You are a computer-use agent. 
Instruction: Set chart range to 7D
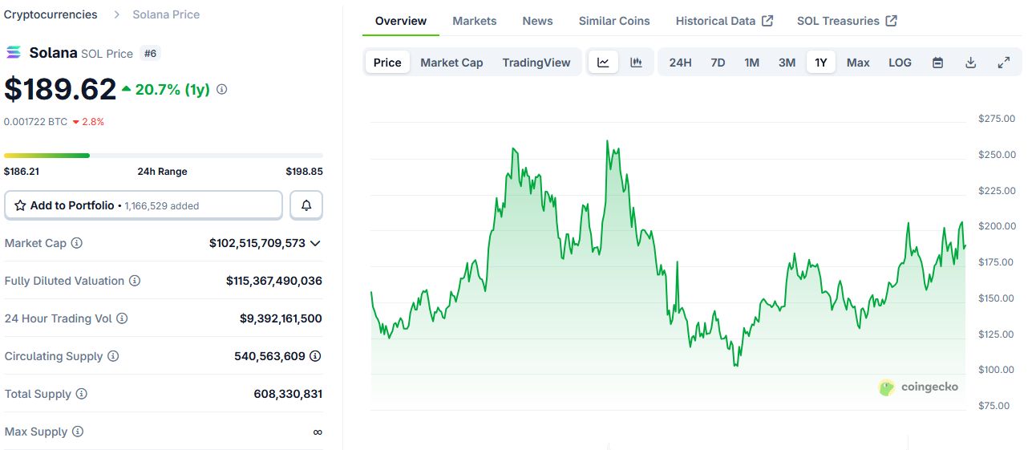[x=718, y=63]
